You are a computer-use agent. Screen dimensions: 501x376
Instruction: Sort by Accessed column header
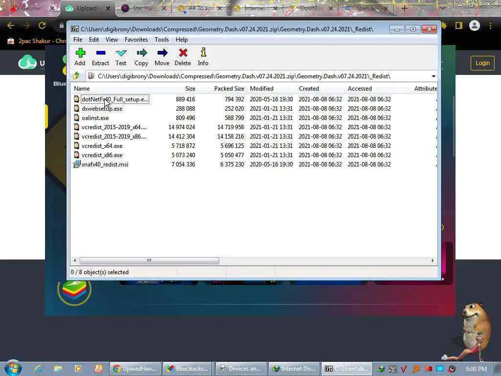pos(369,89)
